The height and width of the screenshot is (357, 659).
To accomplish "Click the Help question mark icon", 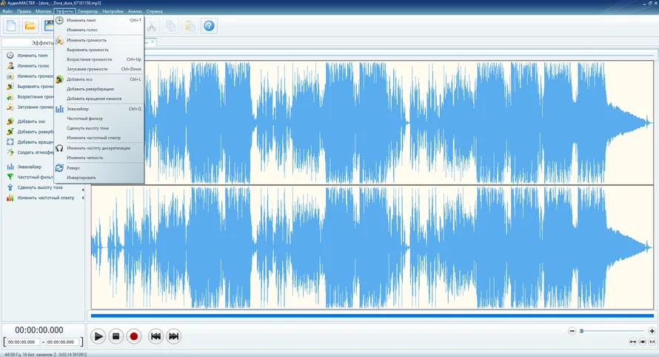I will click(x=209, y=26).
